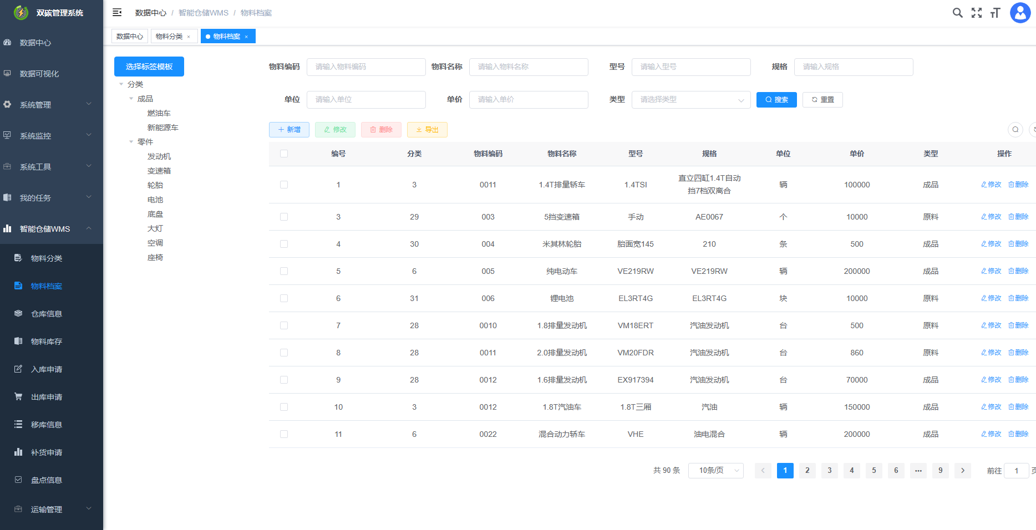Click the 数据可视化 monitor icon in sidebar
The image size is (1036, 530).
pyautogui.click(x=7, y=73)
